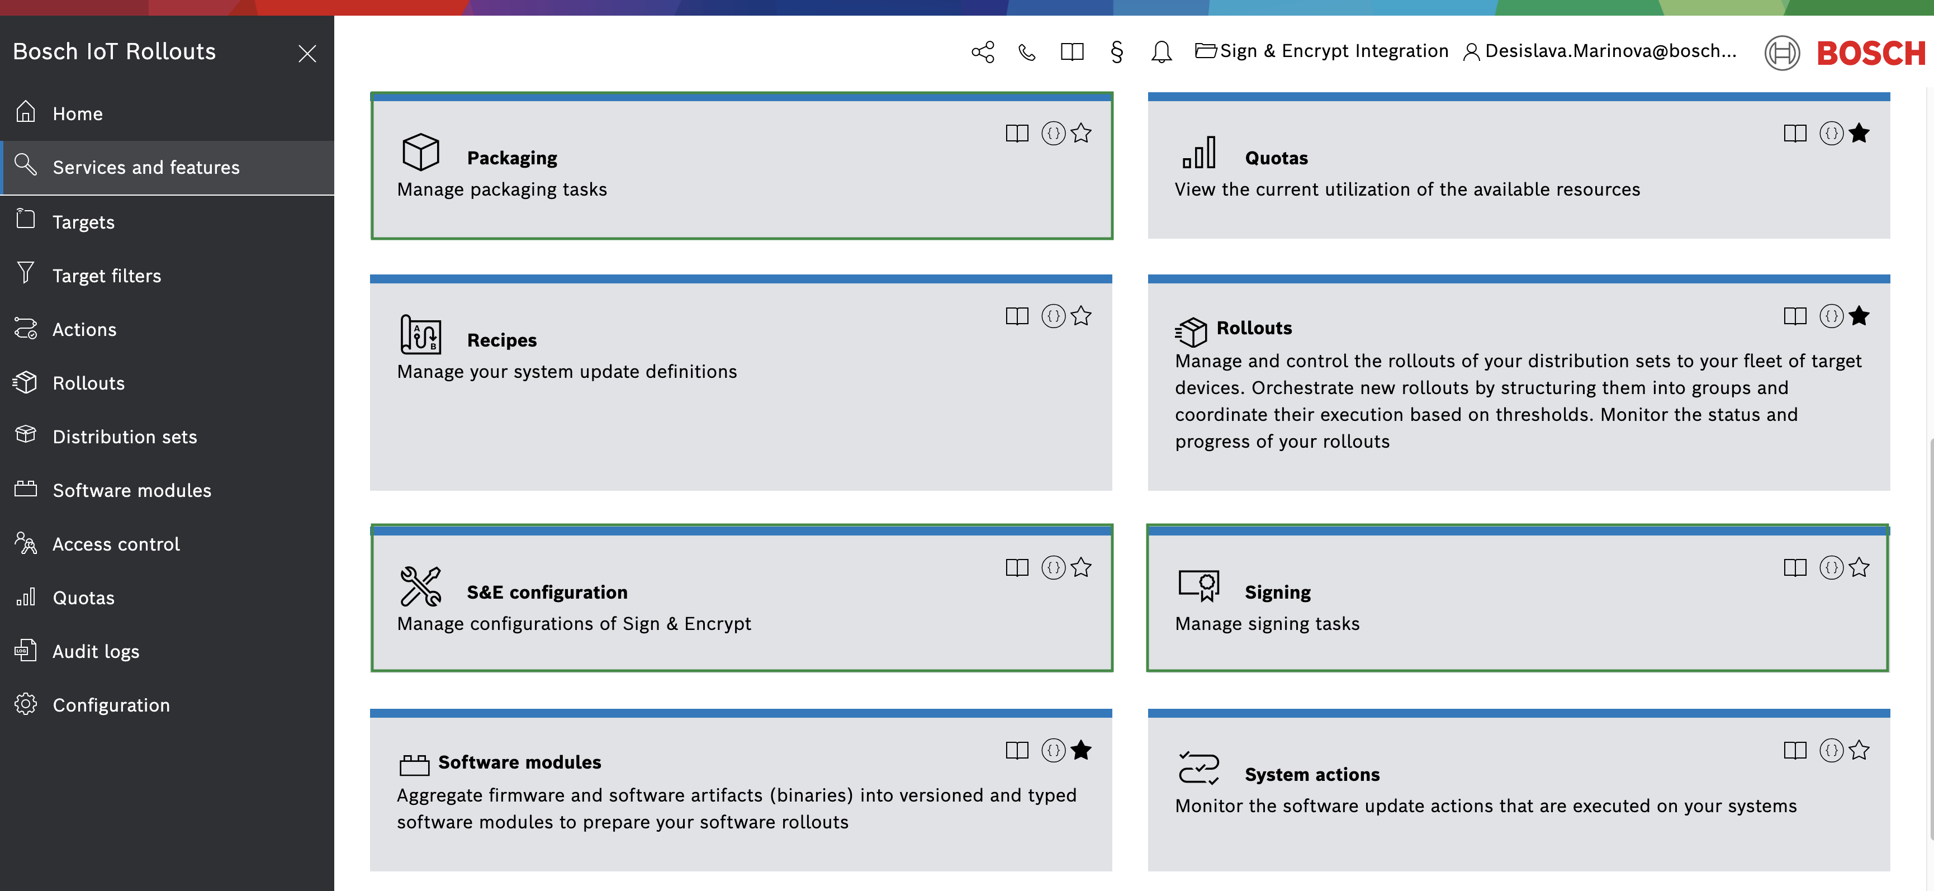Open the Quotas card
This screenshot has height=891, width=1934.
1519,166
